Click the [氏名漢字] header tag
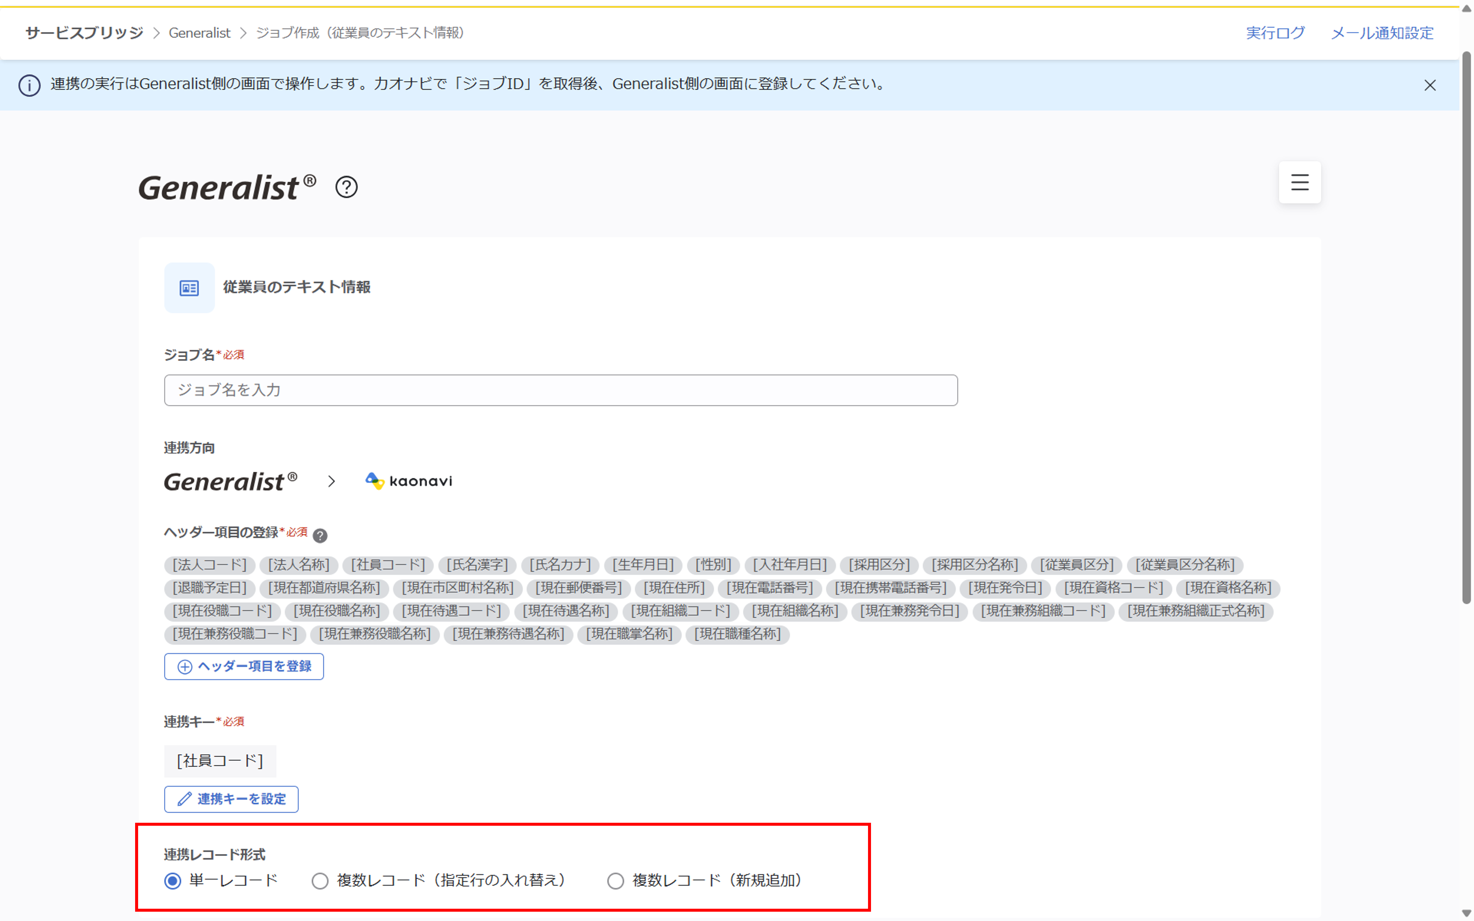The height and width of the screenshot is (921, 1474). click(477, 565)
